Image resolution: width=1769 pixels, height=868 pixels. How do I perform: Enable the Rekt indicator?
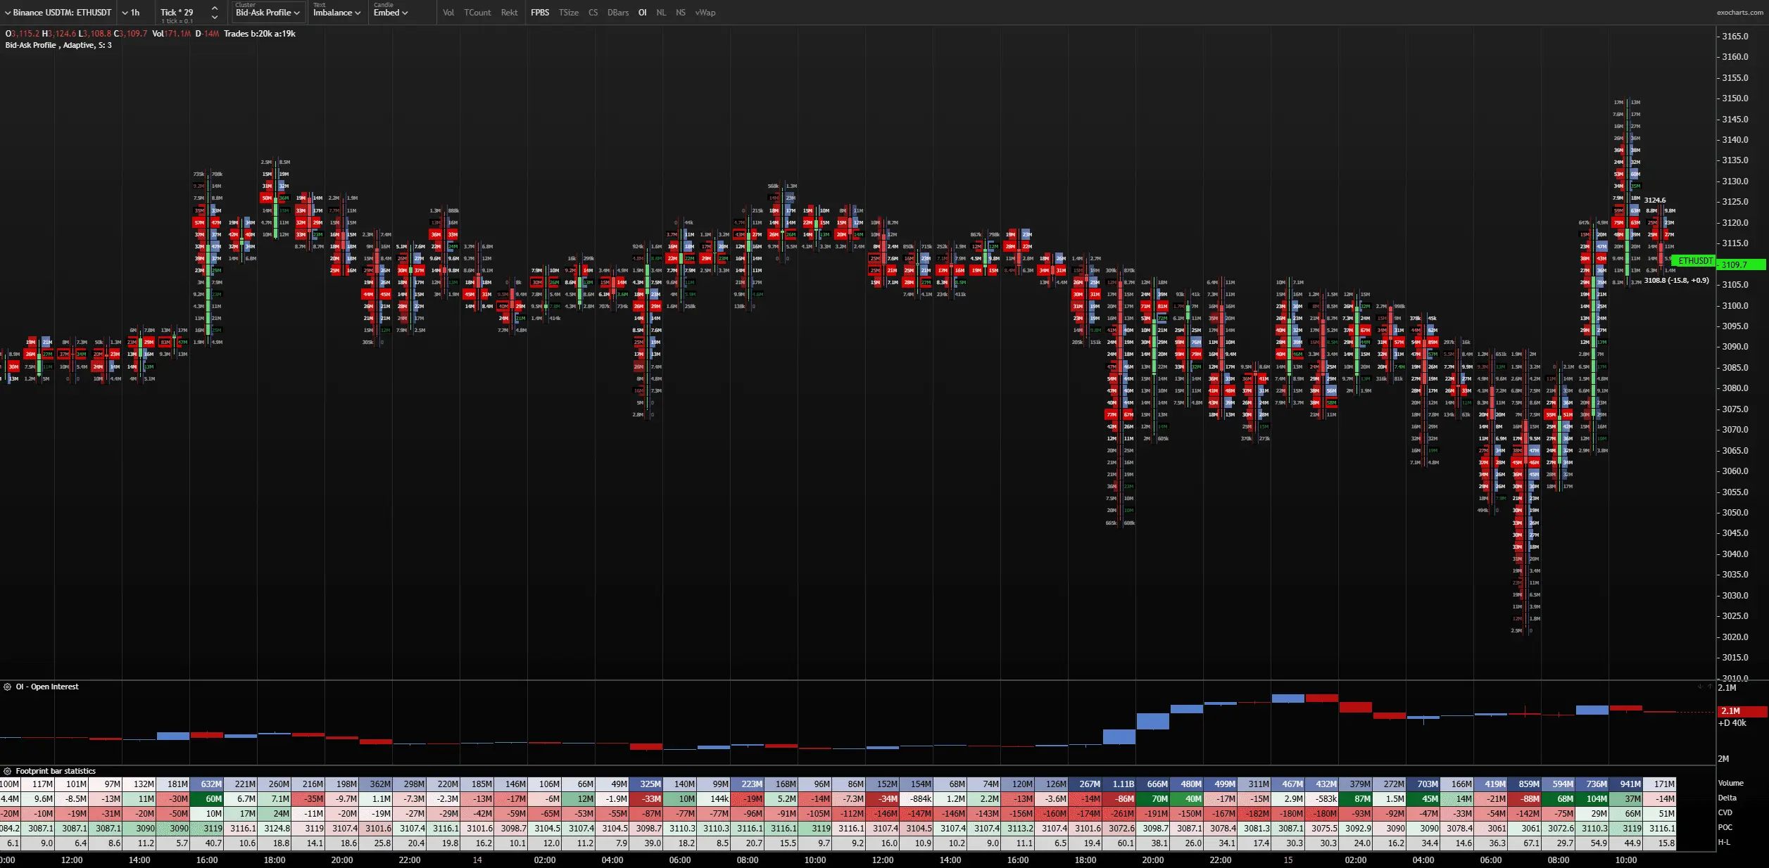click(509, 13)
